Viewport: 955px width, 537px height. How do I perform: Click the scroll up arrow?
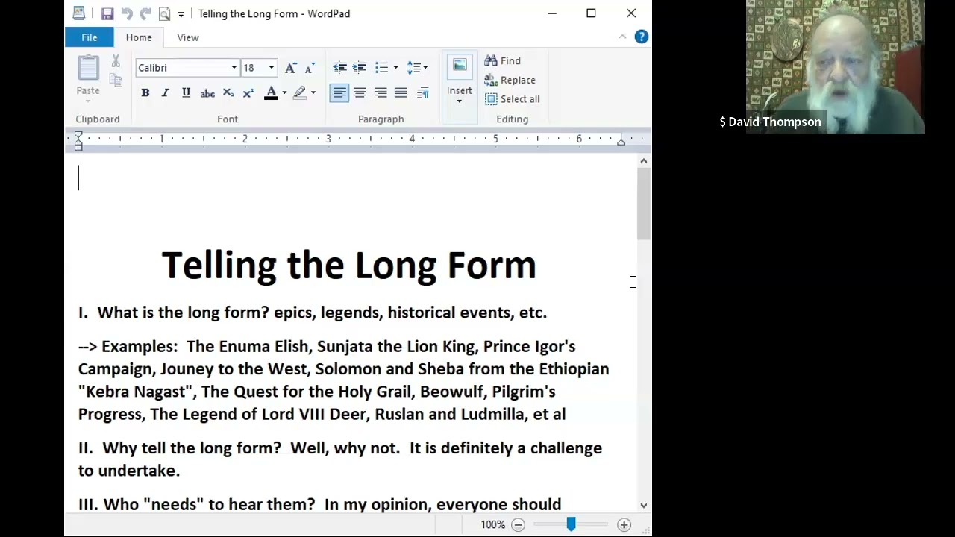[x=644, y=161]
